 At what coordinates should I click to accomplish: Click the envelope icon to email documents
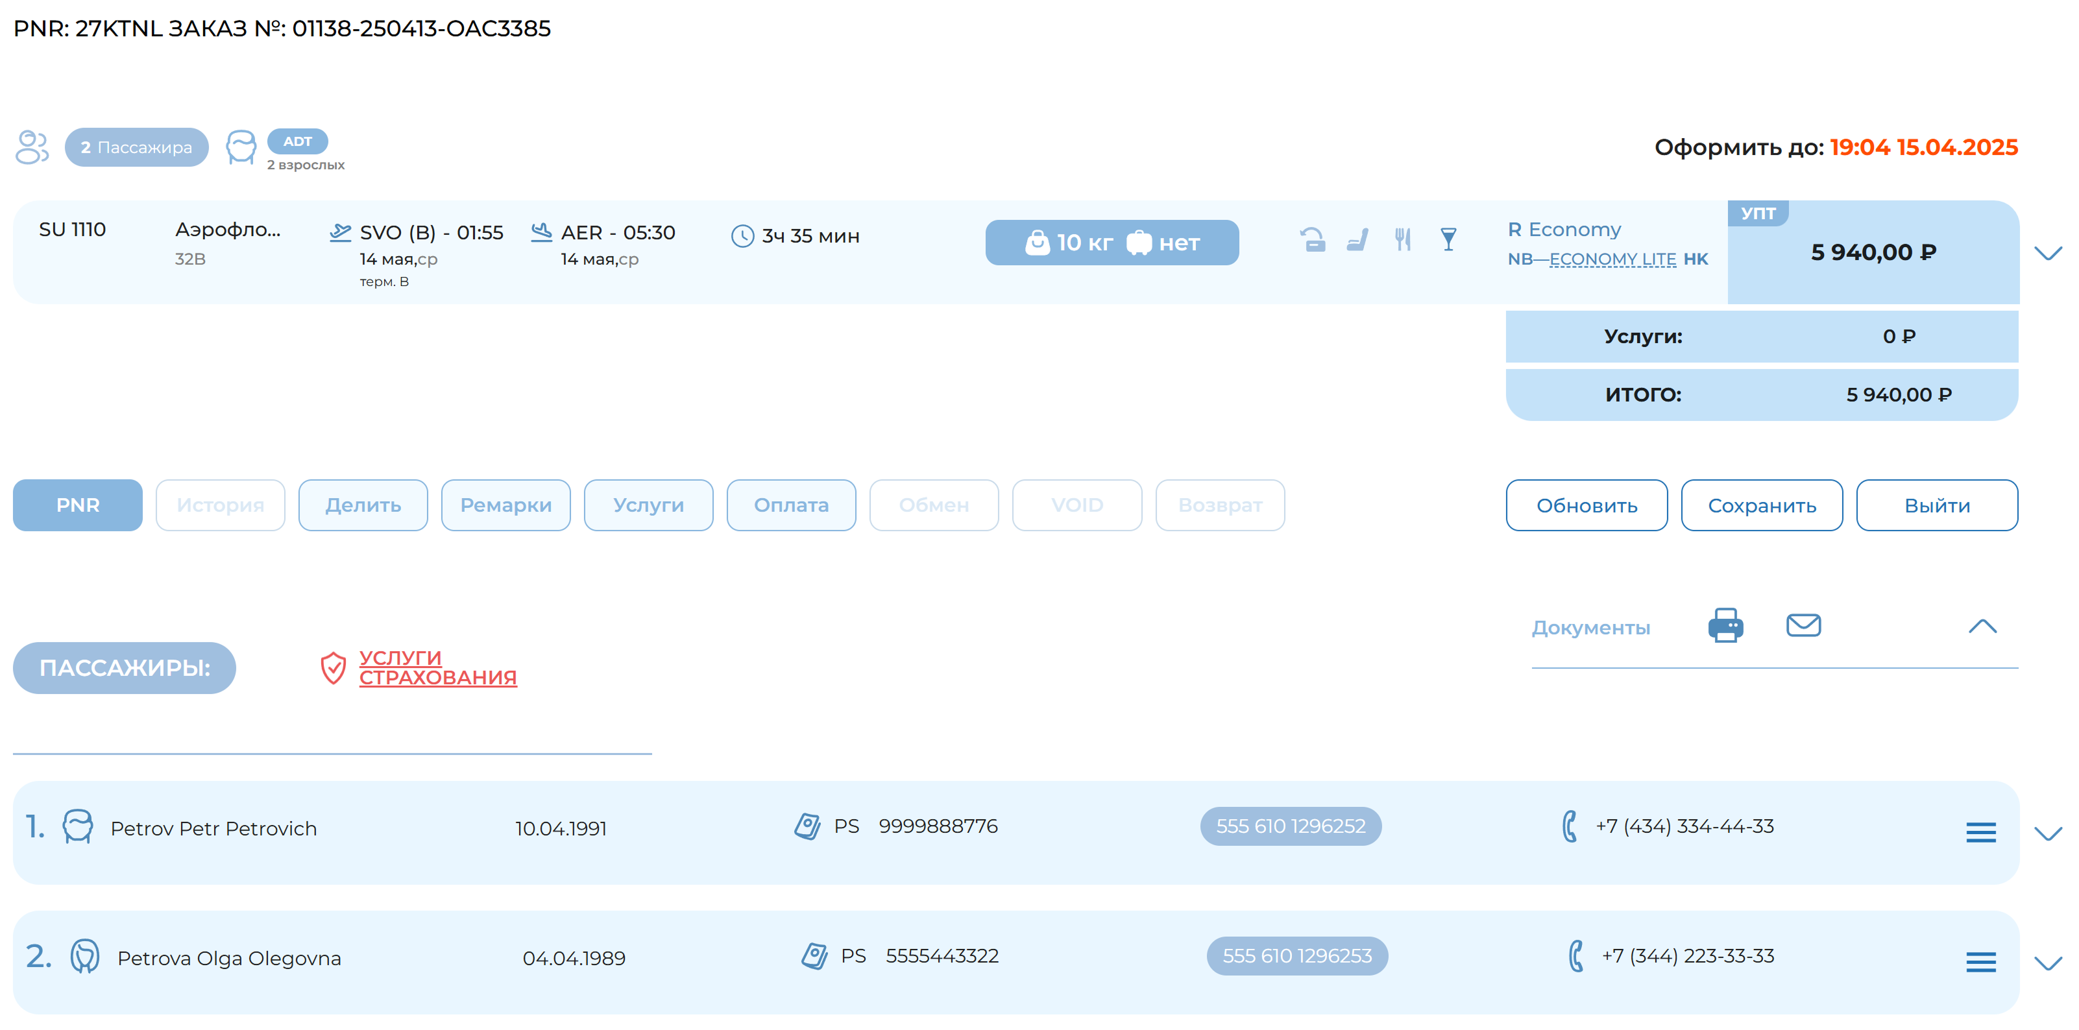[x=1805, y=624]
